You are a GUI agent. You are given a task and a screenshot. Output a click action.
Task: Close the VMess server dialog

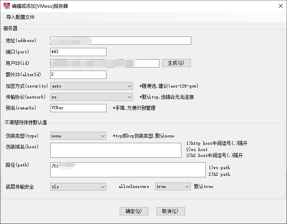[x=280, y=6]
